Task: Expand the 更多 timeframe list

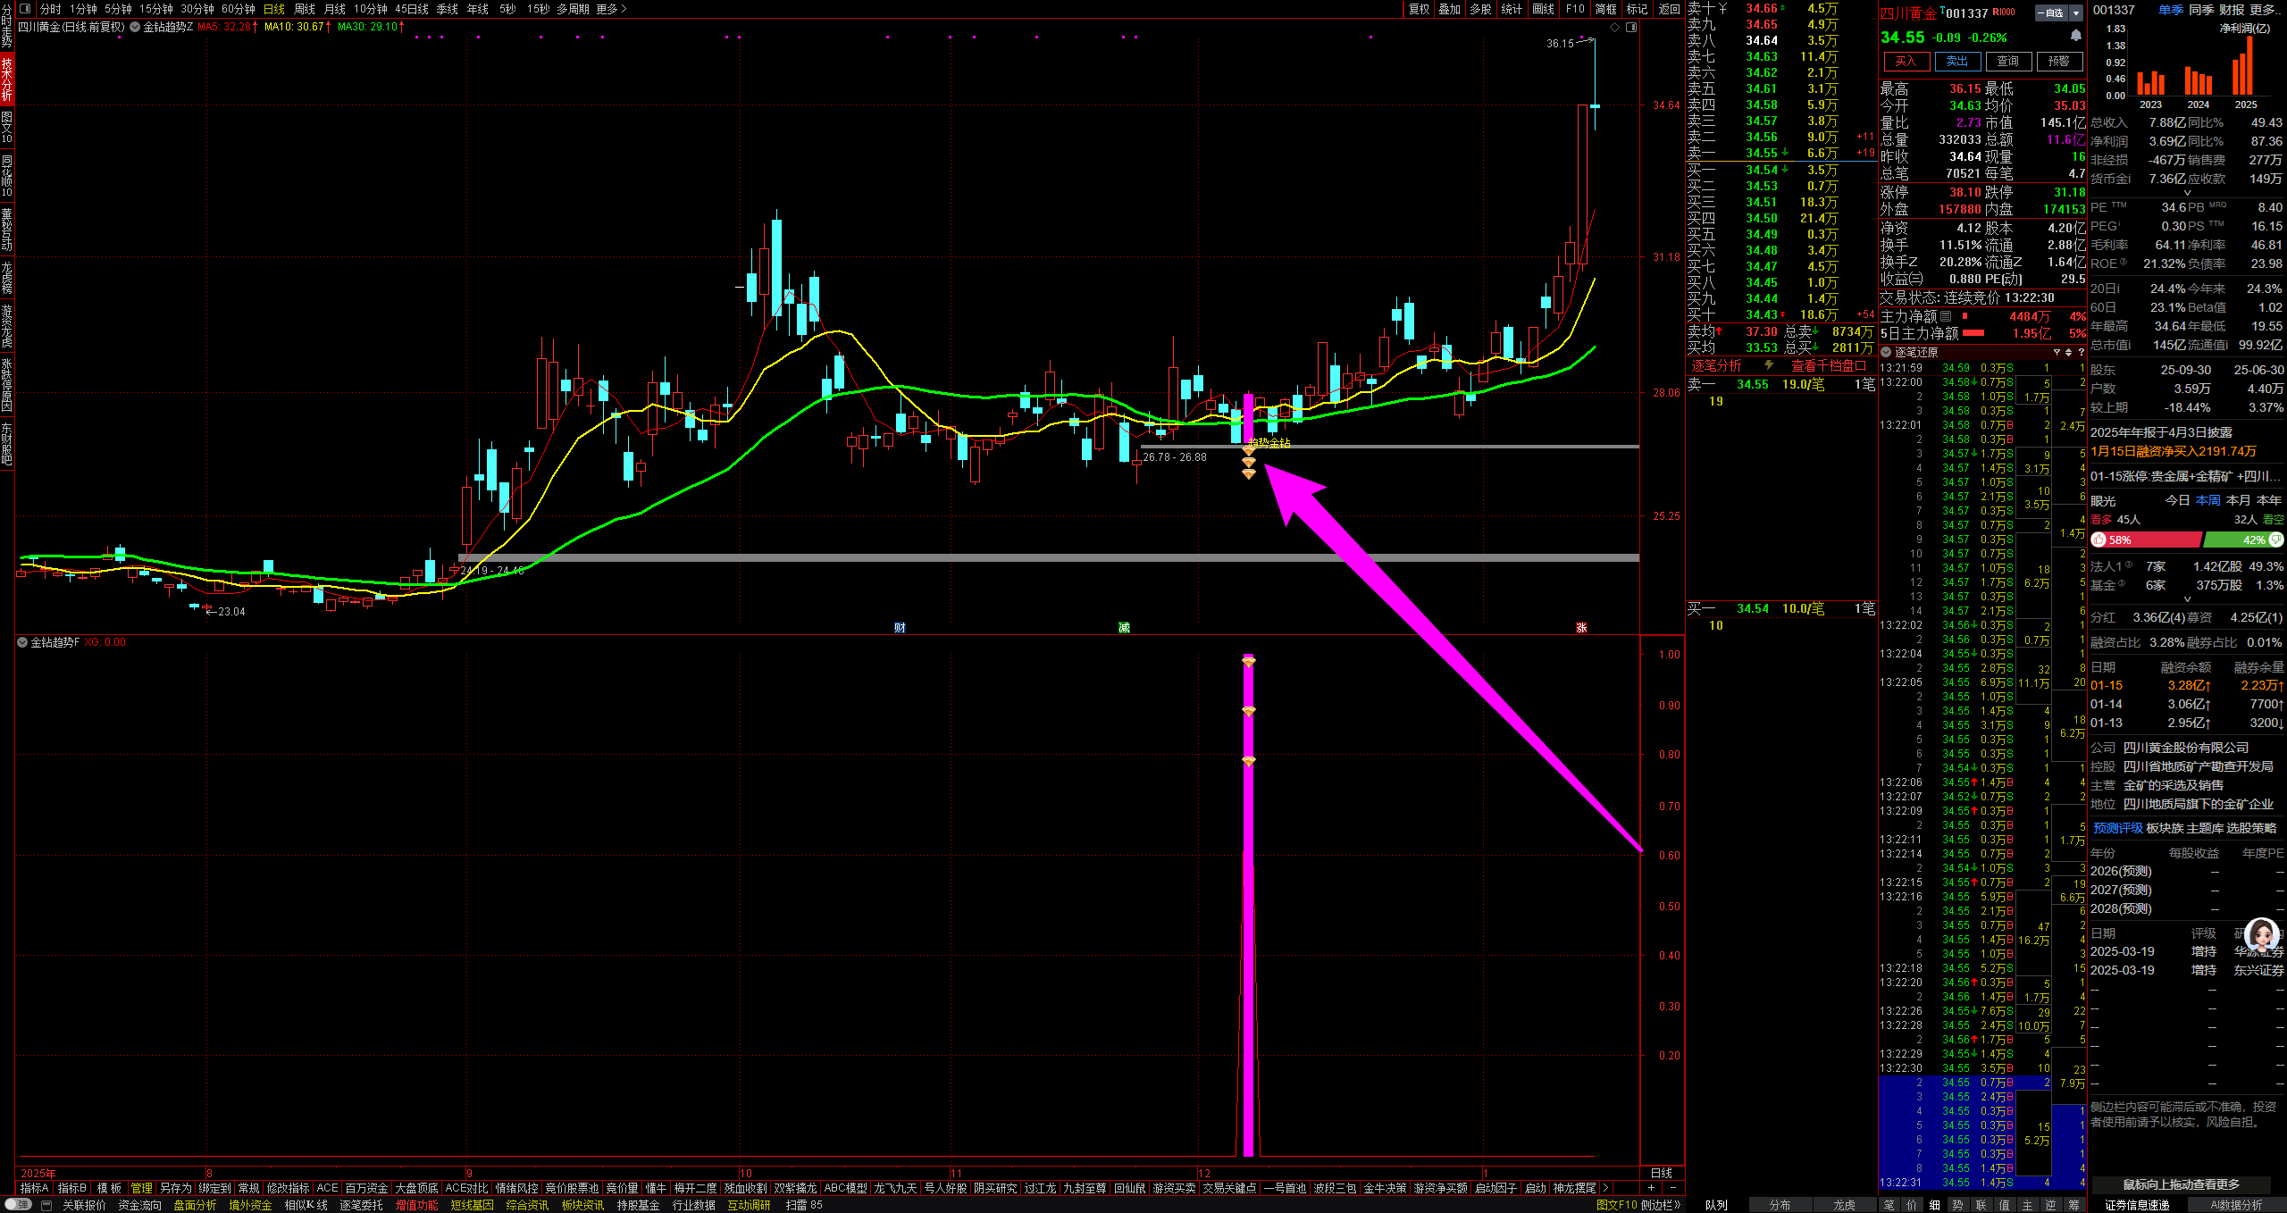Action: [x=612, y=9]
